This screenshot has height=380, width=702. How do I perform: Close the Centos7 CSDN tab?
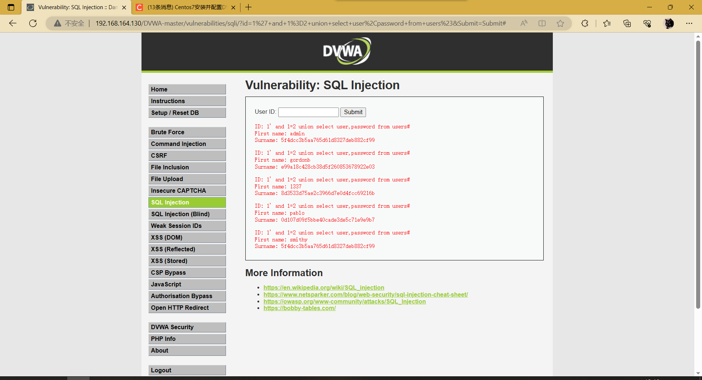pos(233,7)
